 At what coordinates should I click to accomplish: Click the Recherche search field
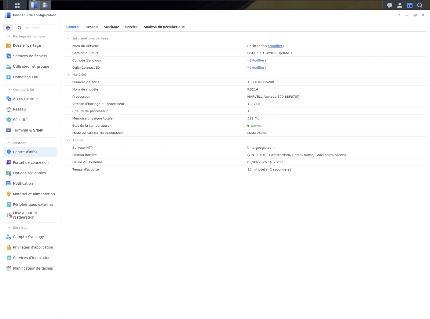[x=36, y=28]
